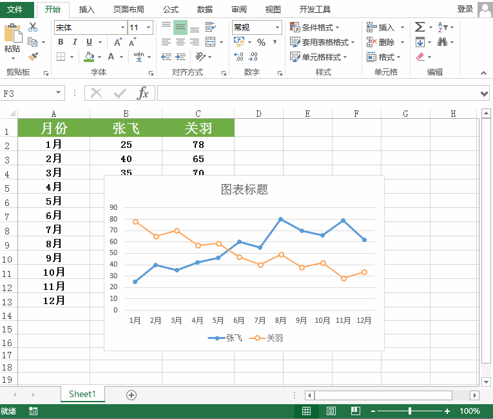
Task: Click inside the formula bar input
Action: 318,93
